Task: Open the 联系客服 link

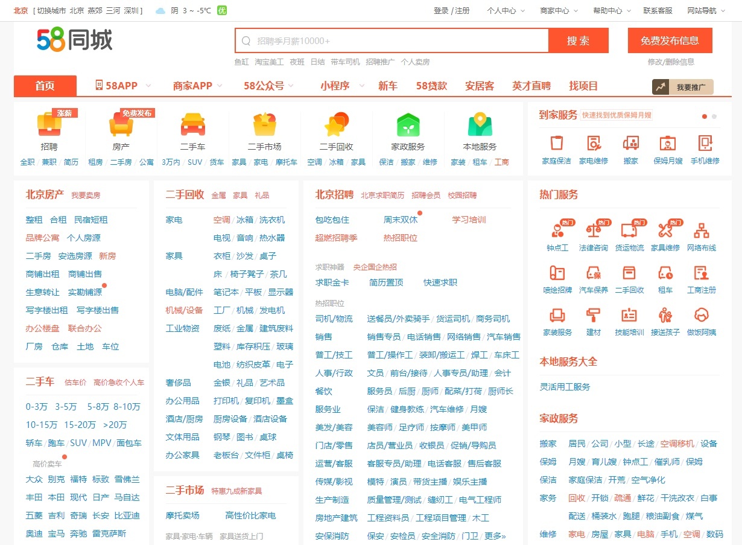Action: click(658, 10)
